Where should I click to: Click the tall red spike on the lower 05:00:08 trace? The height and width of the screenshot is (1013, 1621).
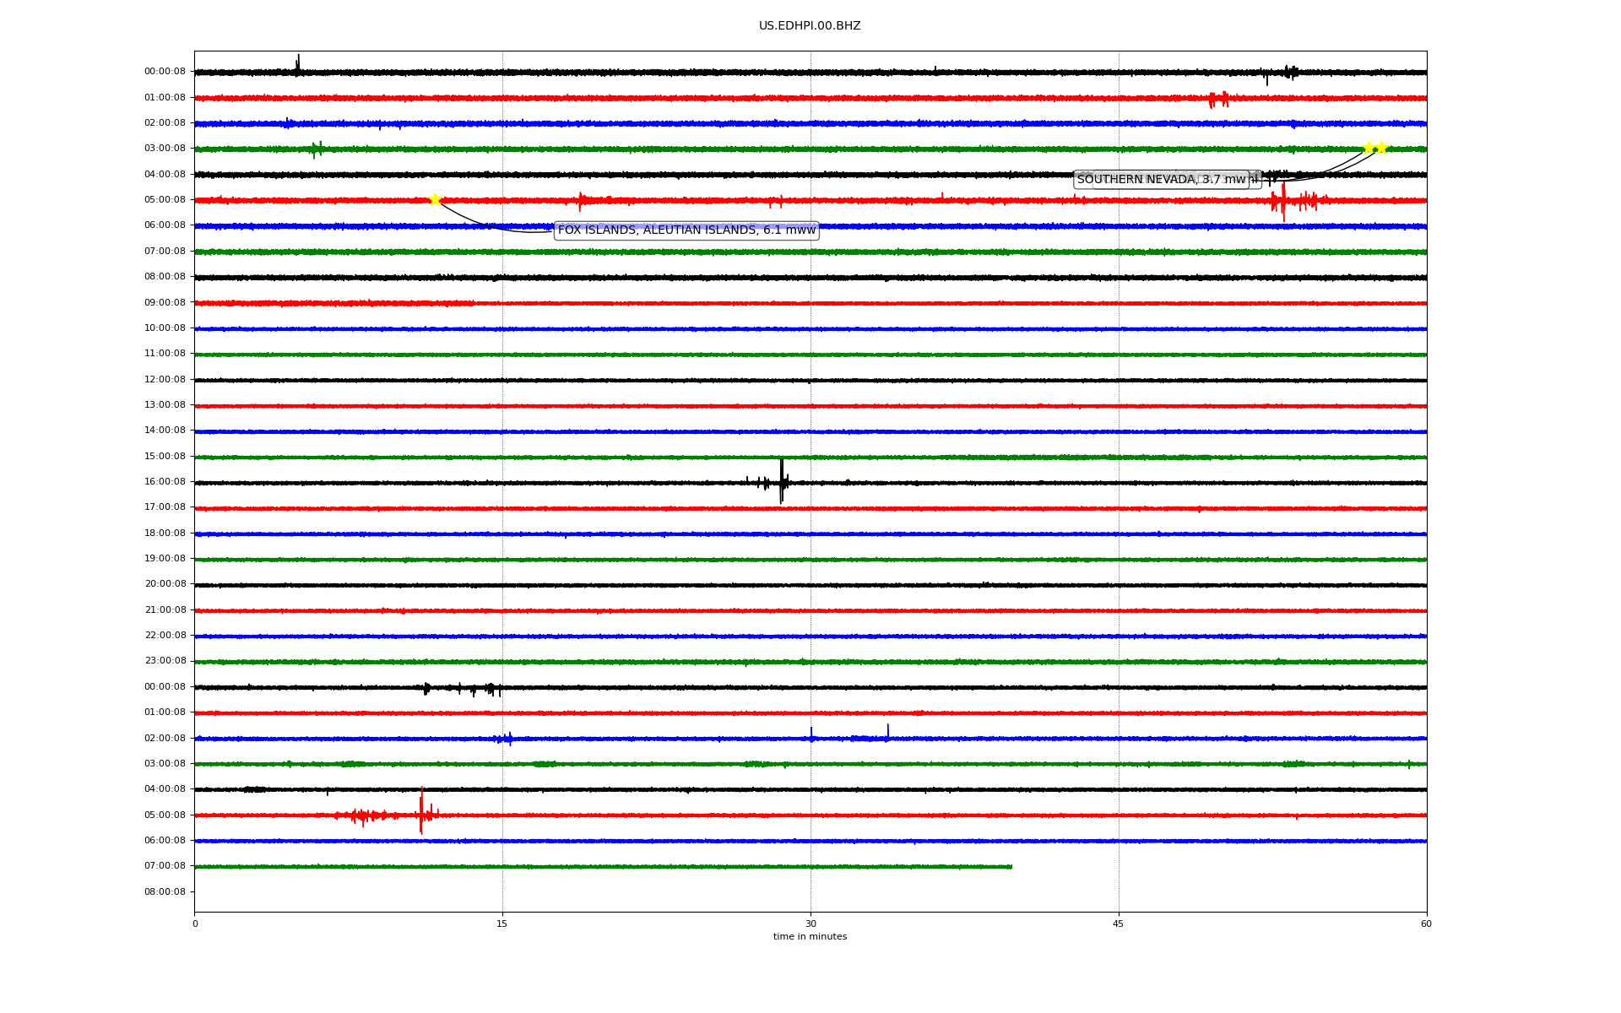pos(421,812)
